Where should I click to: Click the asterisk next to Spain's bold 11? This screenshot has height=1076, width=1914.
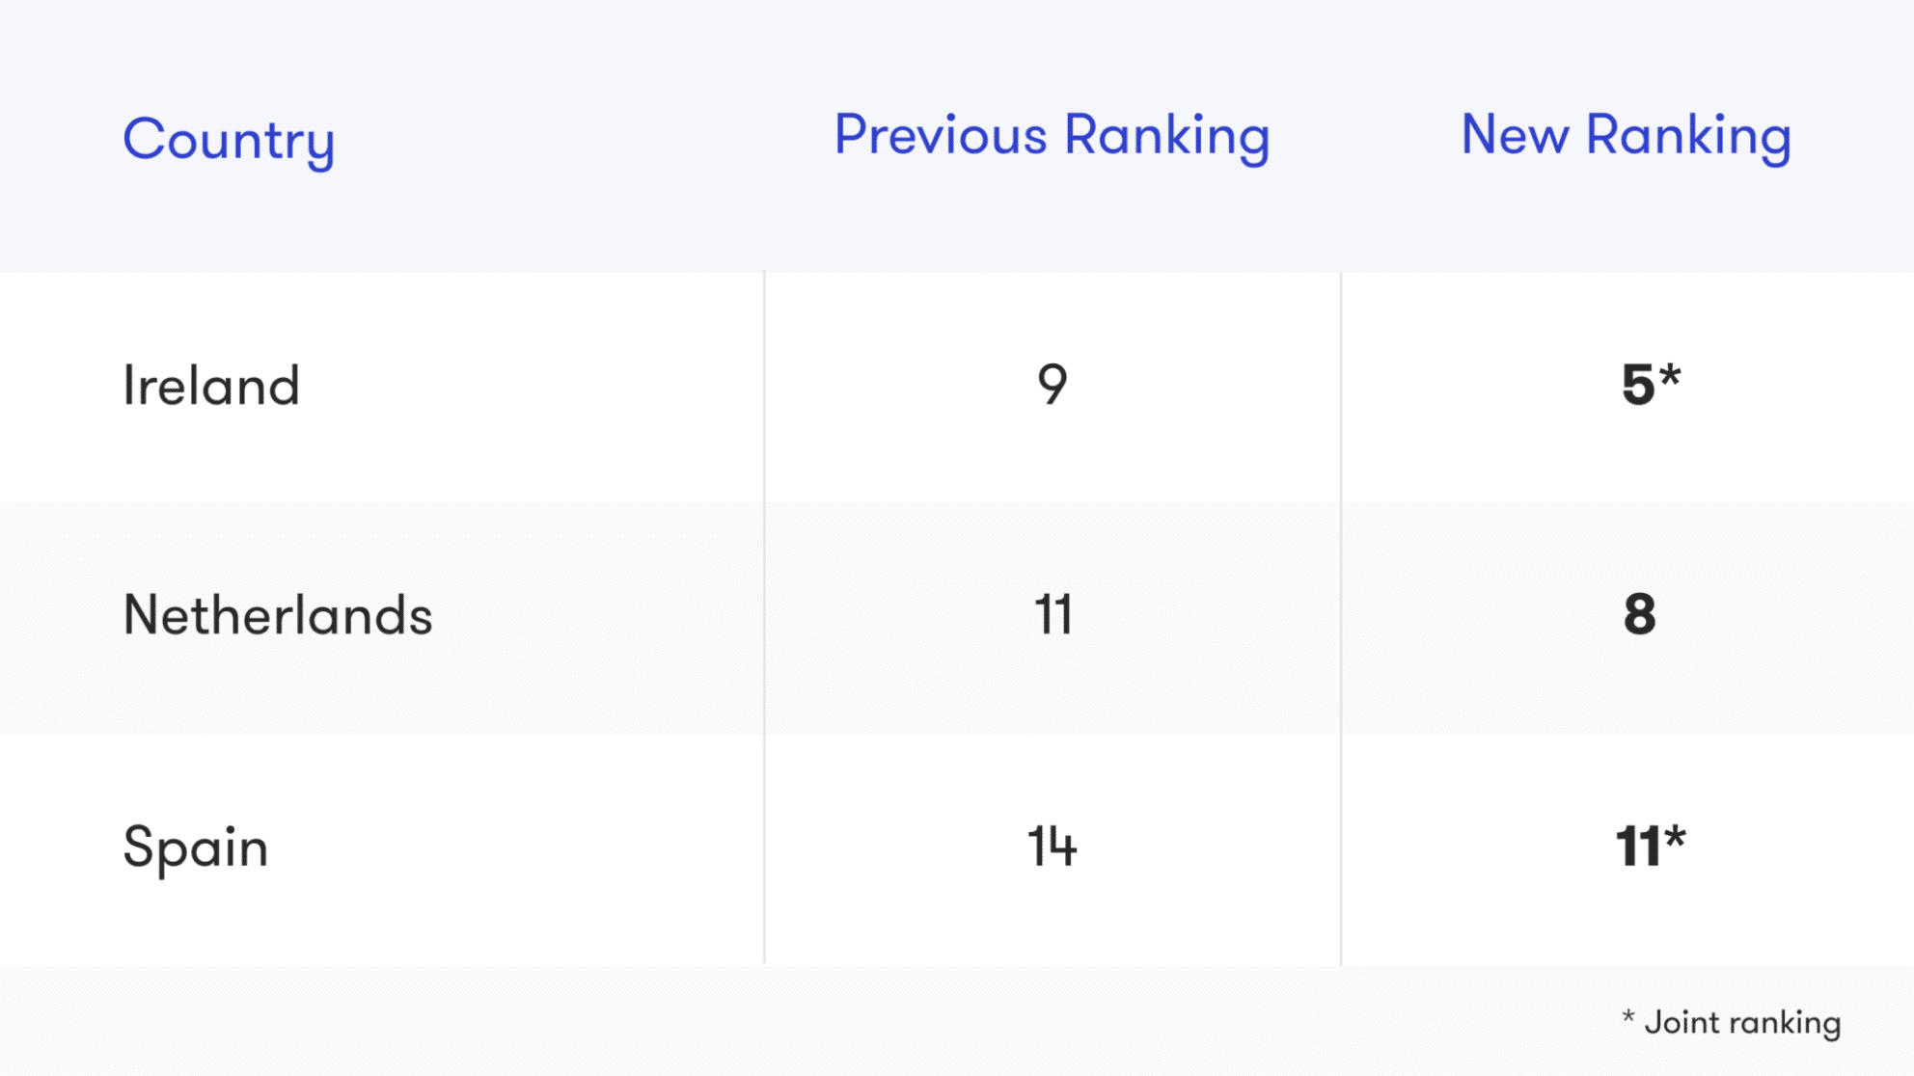click(1675, 835)
